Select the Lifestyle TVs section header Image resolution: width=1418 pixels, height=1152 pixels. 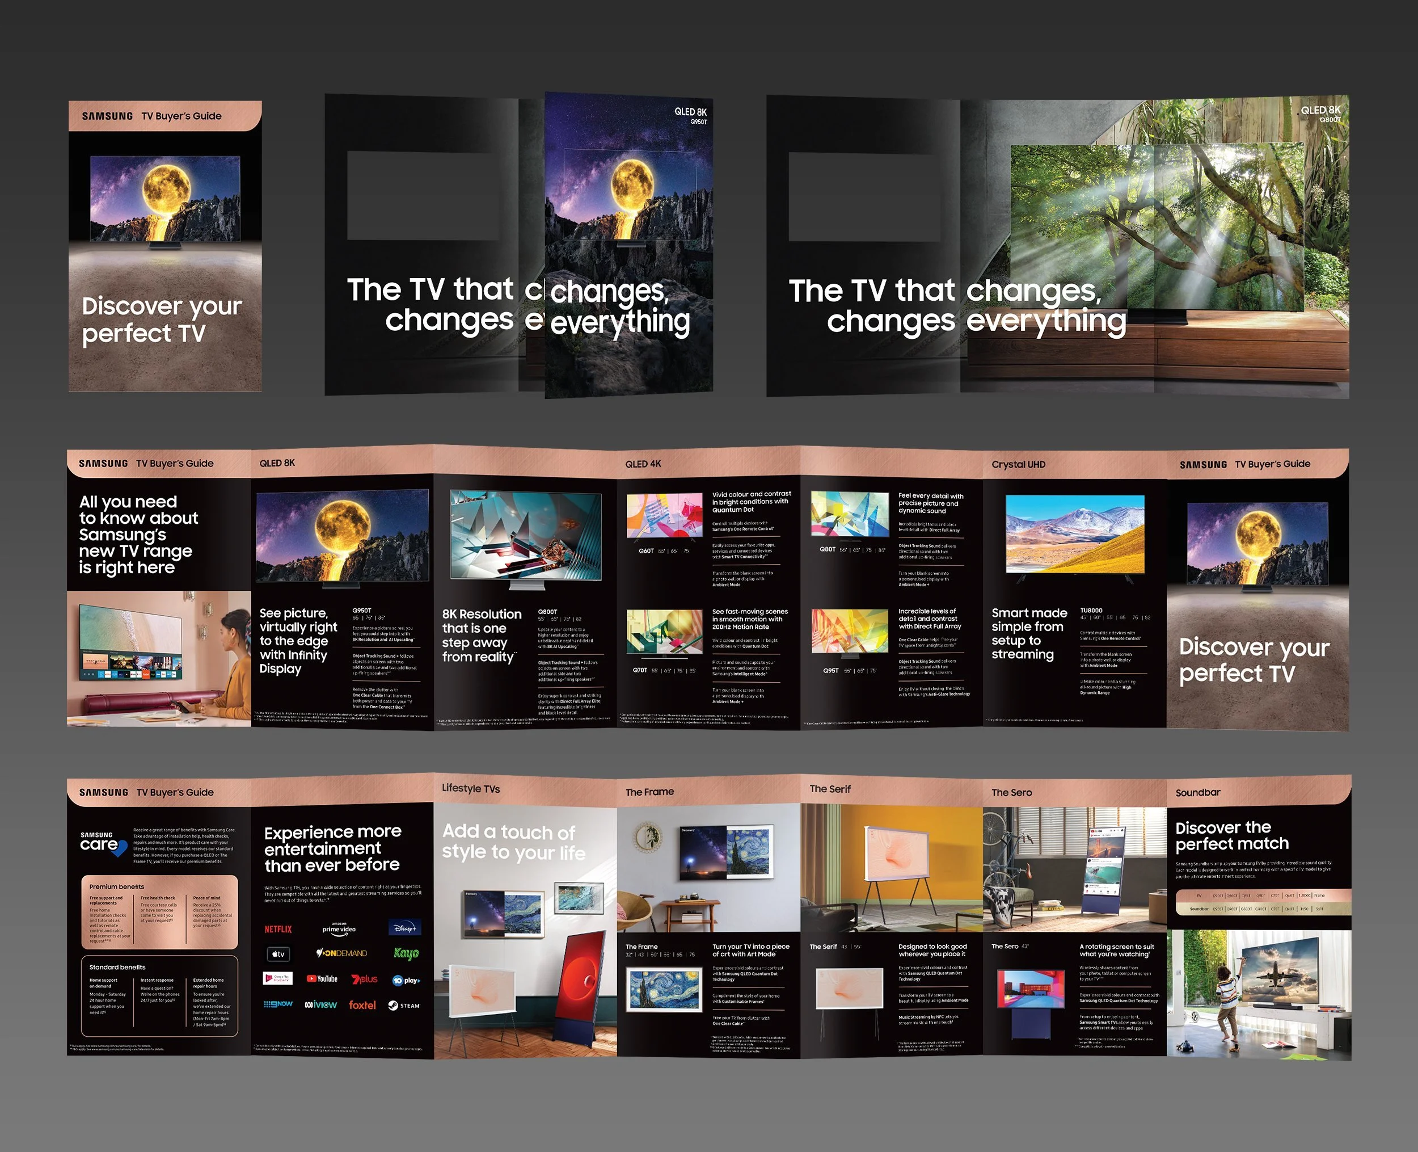[471, 788]
